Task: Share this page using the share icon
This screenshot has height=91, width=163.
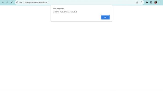Action: click(137, 2)
